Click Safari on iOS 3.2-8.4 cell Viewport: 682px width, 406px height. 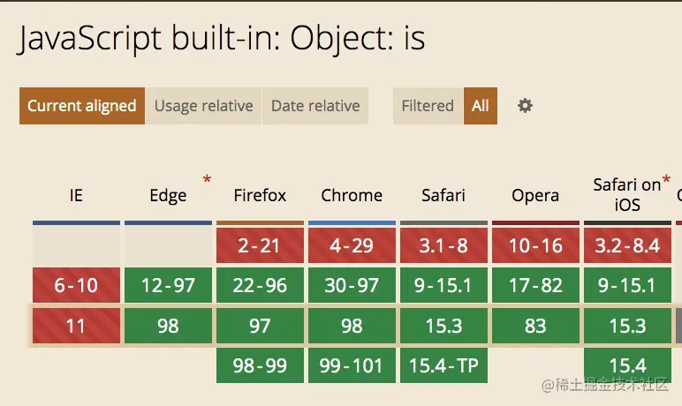(627, 245)
